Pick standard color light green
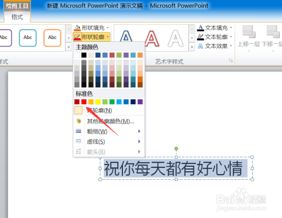Screen dimensions: 282x218 pos(105,102)
